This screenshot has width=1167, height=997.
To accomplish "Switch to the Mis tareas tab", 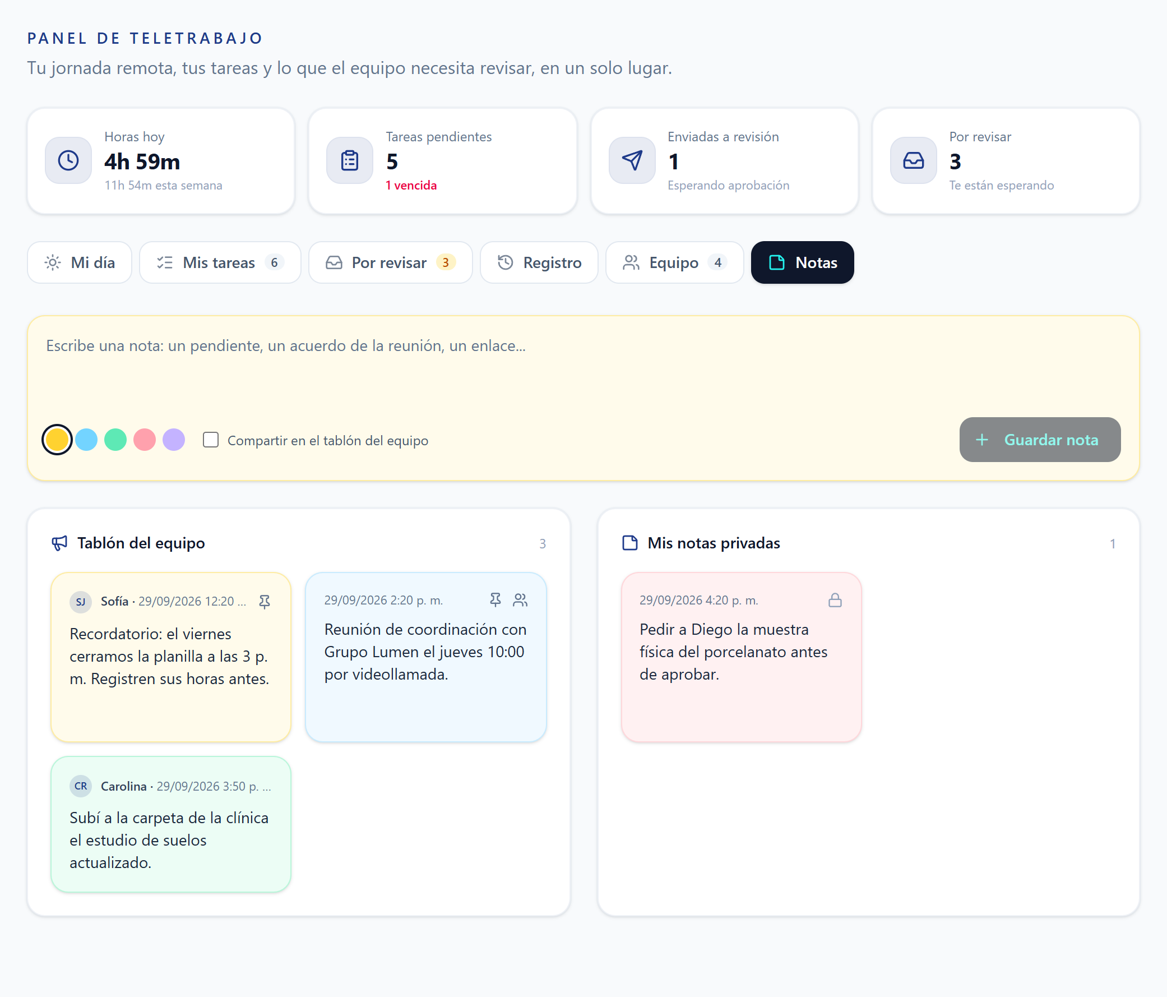I will [220, 262].
